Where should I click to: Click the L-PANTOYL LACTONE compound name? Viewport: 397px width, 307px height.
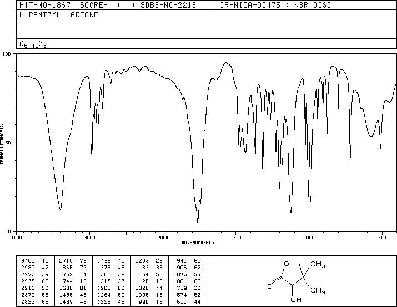coord(59,14)
